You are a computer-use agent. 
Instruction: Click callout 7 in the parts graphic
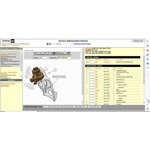tap(46, 69)
